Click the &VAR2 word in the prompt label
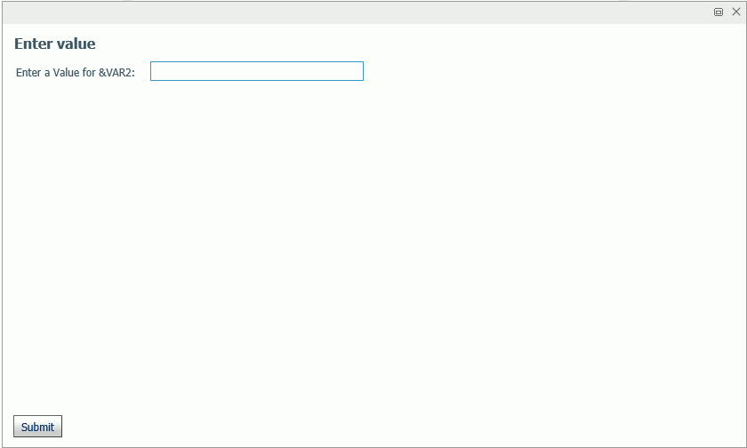The width and height of the screenshot is (747, 448). [116, 72]
